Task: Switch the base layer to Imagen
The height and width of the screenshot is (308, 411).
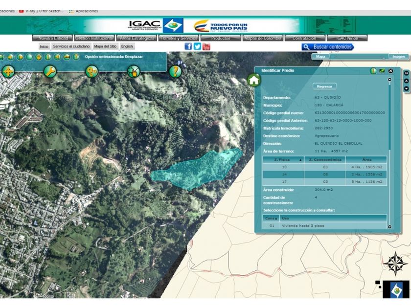Action: pos(398,57)
